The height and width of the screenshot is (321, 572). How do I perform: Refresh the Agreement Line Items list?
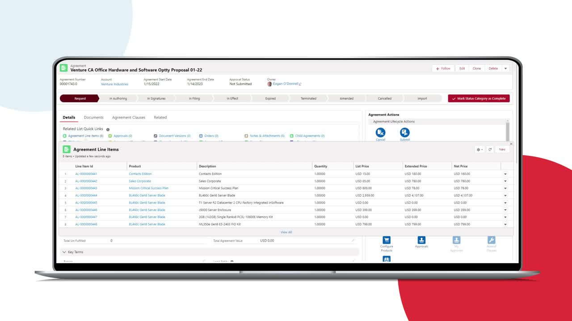490,149
